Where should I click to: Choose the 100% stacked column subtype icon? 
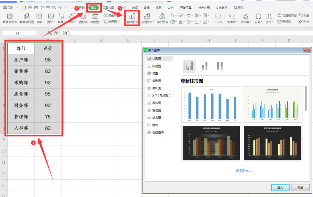click(x=219, y=66)
